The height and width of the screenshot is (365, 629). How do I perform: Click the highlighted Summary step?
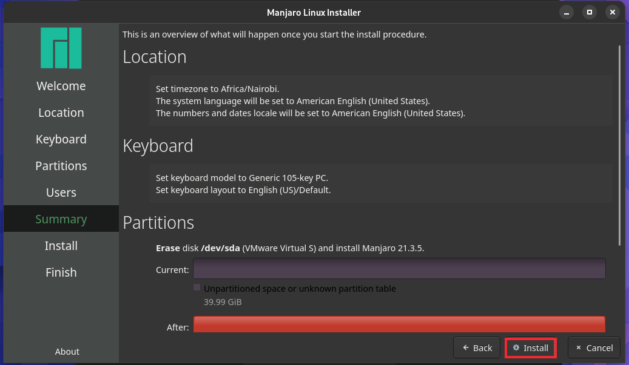tap(61, 219)
